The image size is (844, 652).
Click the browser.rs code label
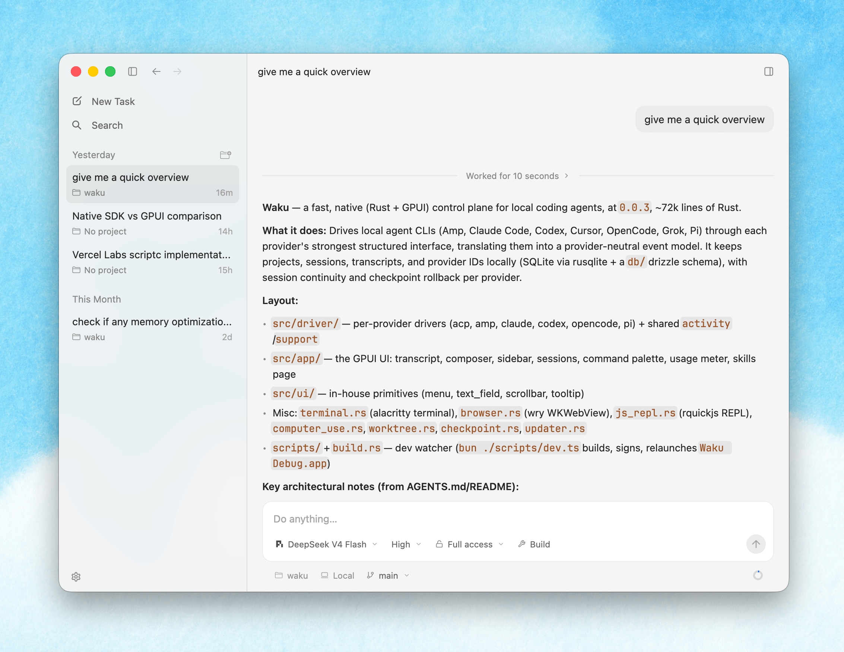click(491, 413)
